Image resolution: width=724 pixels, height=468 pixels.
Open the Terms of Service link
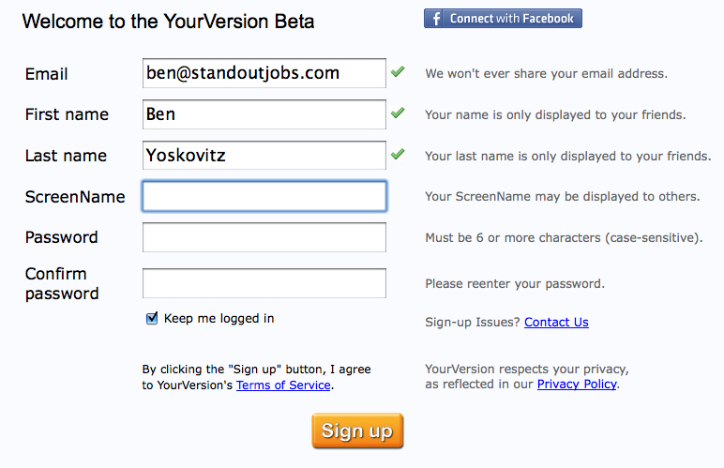click(283, 385)
